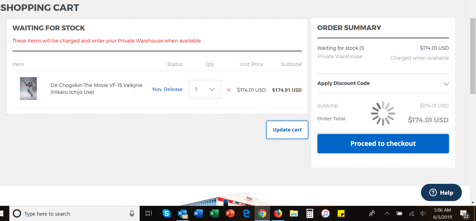Launch PowerPoint from the taskbar
Viewport: 476px width, 221px height.
(x=230, y=214)
